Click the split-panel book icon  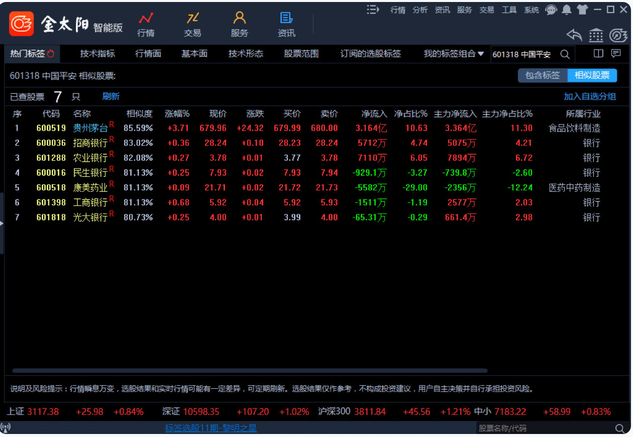(x=598, y=53)
